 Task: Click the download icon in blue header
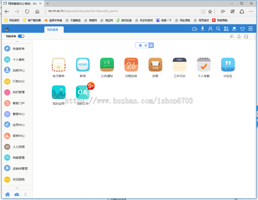tap(203, 29)
